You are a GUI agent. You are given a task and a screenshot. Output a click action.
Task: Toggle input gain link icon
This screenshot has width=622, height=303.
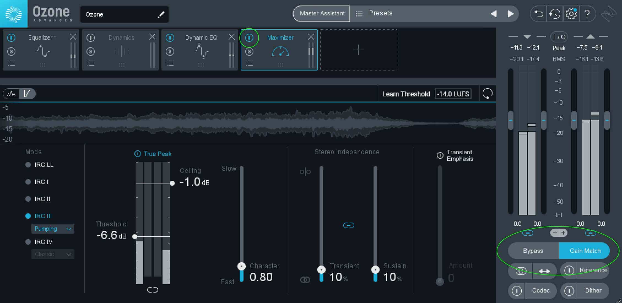[x=528, y=233]
